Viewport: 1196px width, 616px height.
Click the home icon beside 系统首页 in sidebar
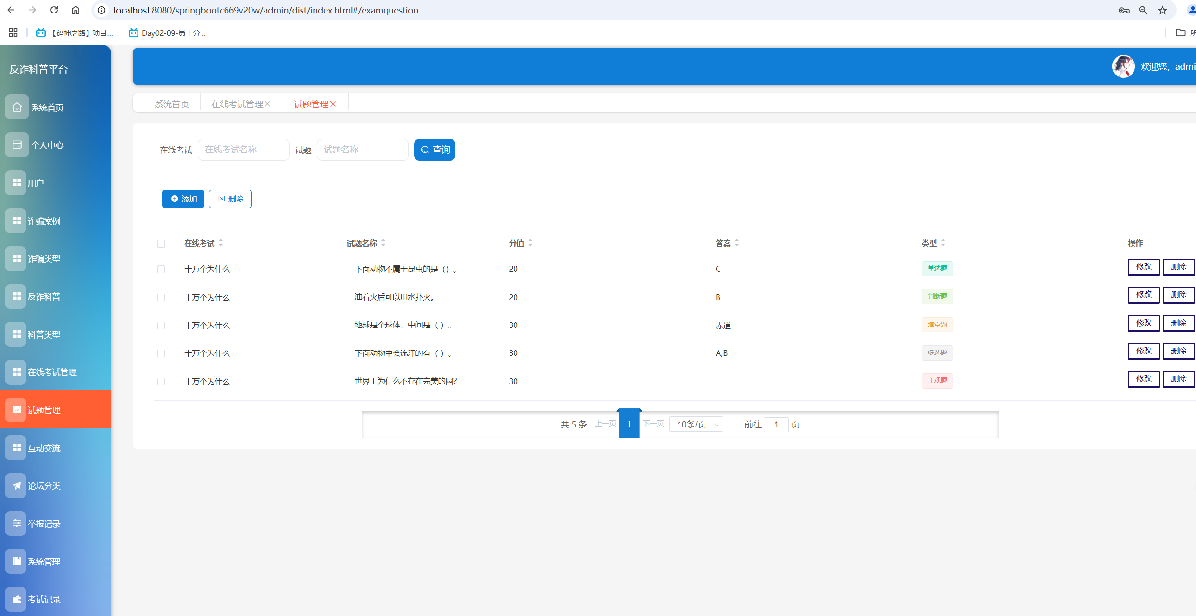pyautogui.click(x=17, y=107)
